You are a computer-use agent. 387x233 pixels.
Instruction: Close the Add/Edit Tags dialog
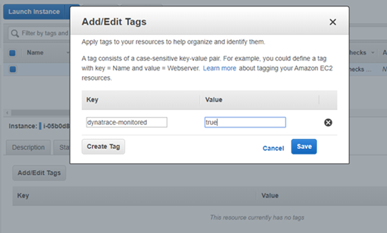coord(332,22)
